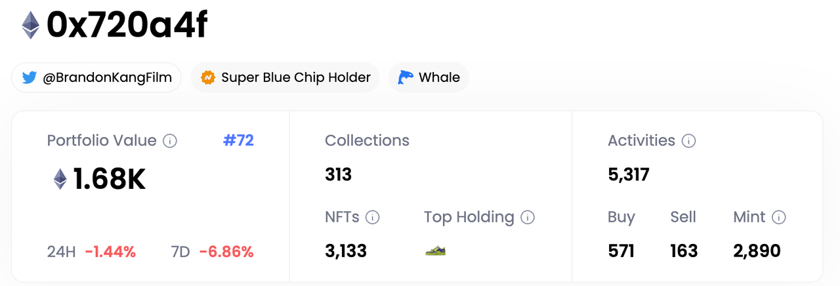Click the Mint info icon
This screenshot has width=840, height=286.
coord(779,217)
